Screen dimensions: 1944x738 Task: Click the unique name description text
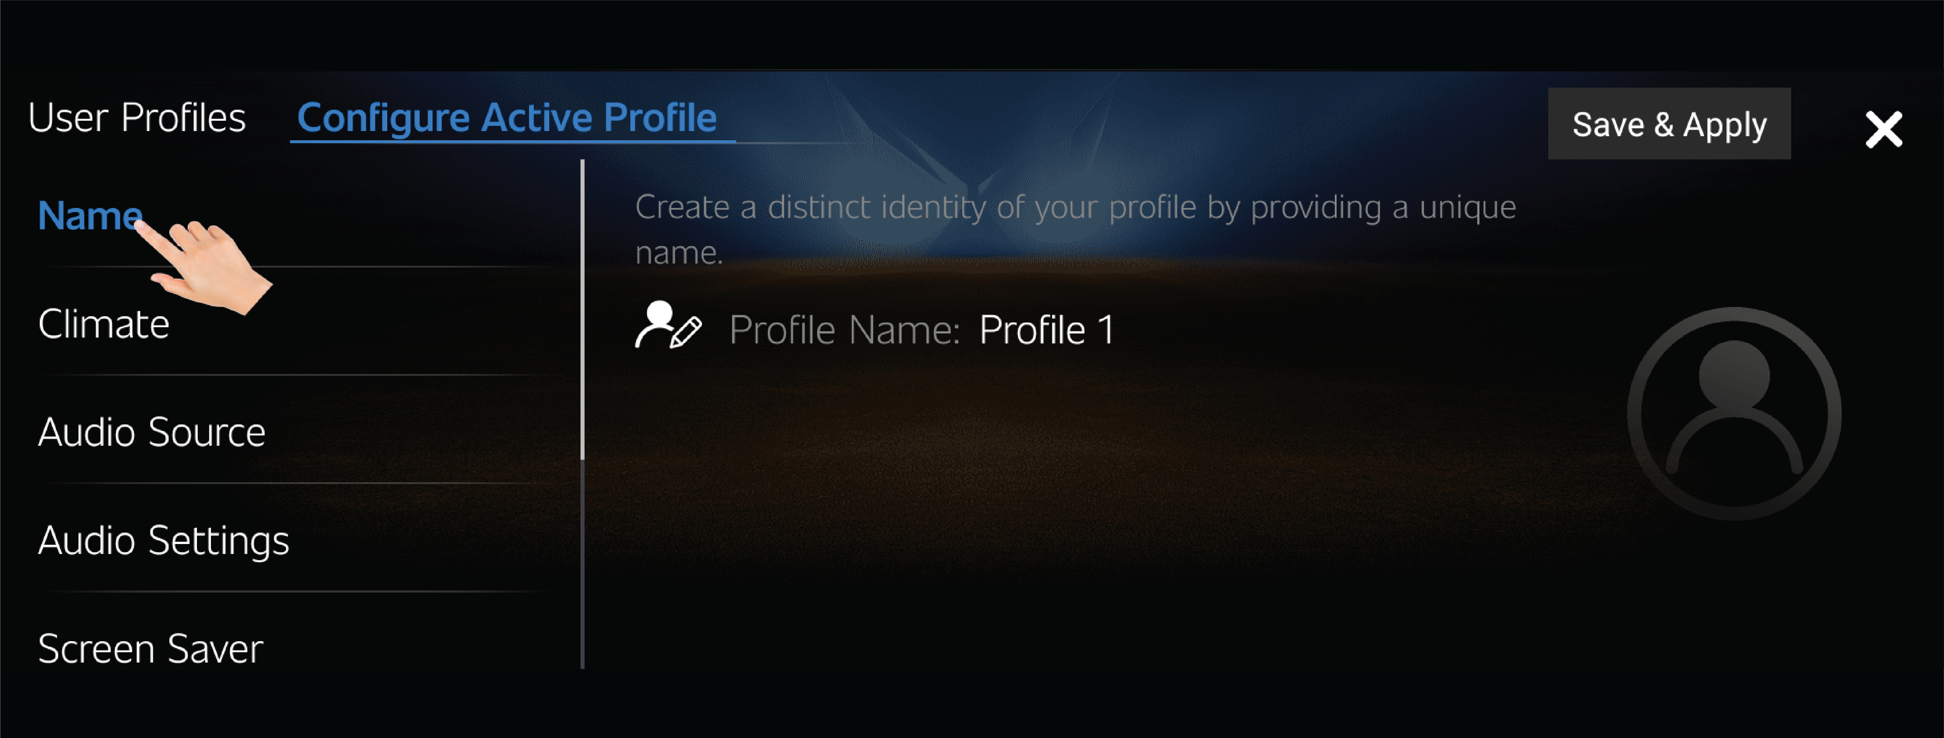coord(1075,229)
